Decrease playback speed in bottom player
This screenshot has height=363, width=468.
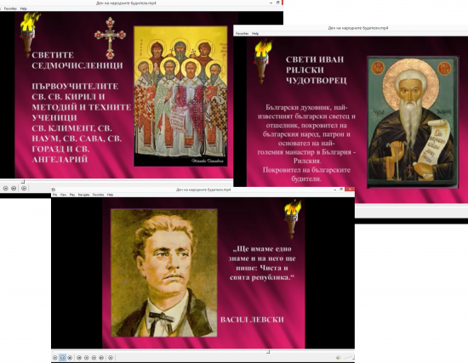coord(87,358)
